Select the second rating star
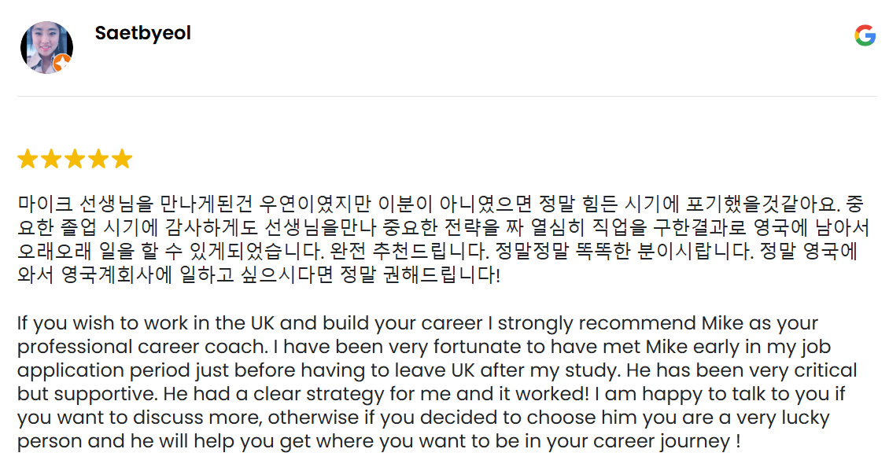 [x=51, y=160]
